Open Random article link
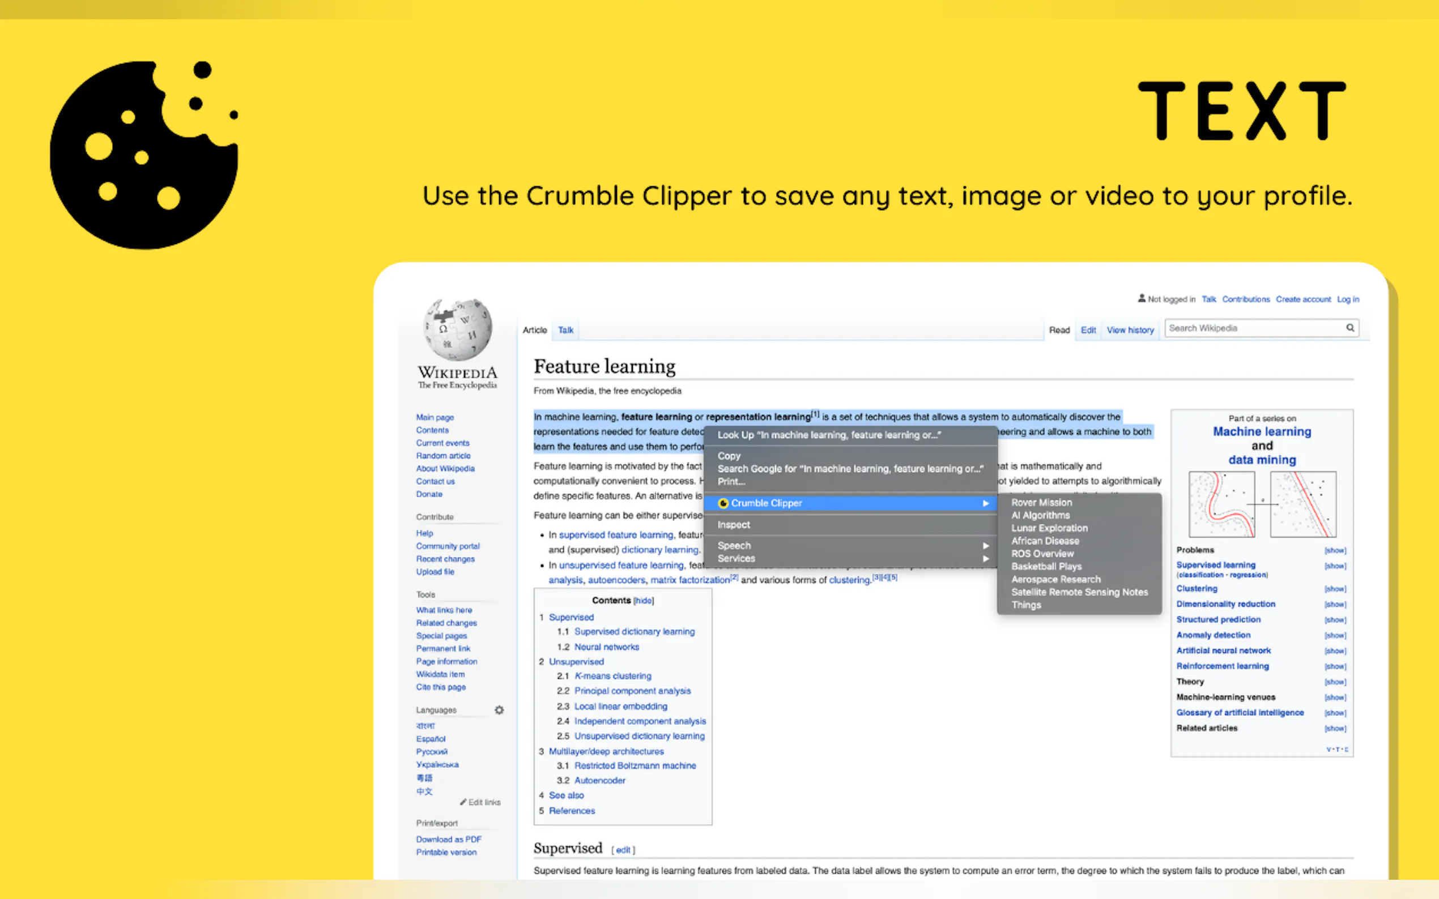The height and width of the screenshot is (899, 1439). click(443, 456)
